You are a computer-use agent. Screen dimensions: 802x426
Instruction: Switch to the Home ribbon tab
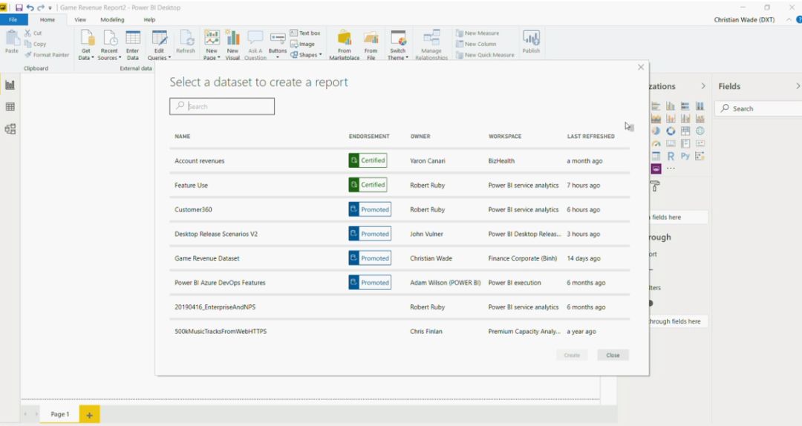point(47,19)
